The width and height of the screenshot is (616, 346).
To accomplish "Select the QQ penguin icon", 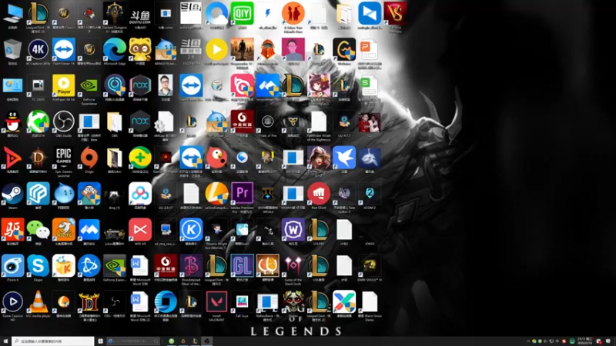I will [x=12, y=123].
